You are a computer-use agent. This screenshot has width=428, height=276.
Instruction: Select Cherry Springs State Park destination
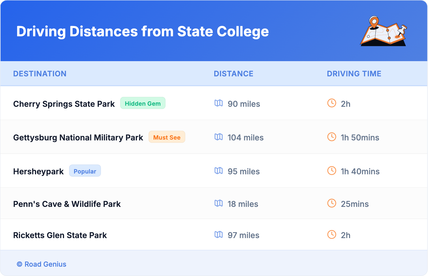pos(64,104)
